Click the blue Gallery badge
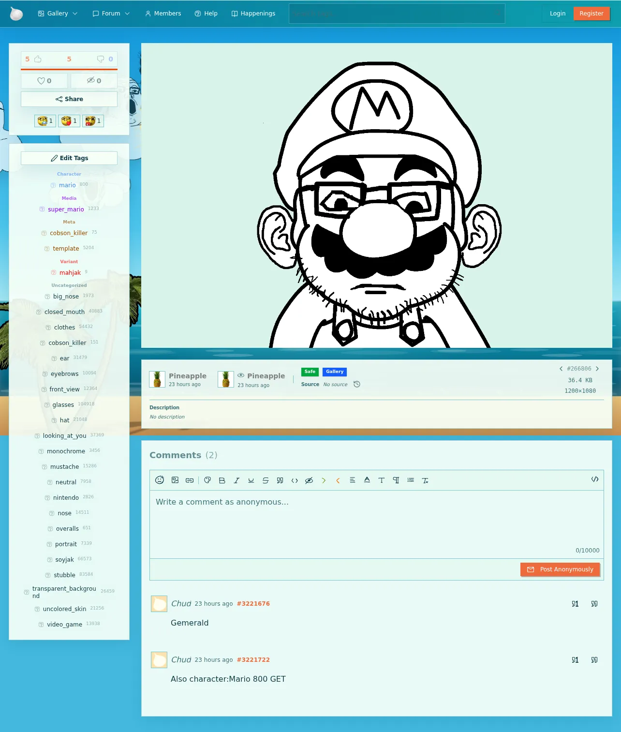 coord(335,372)
